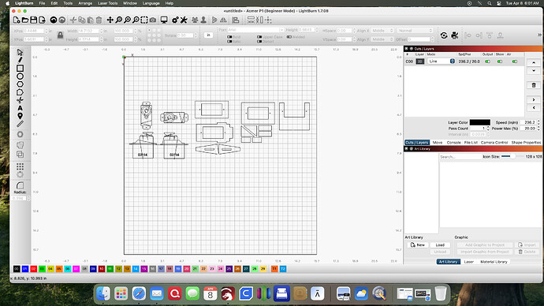Open the Line mode dropdown for layer C00
This screenshot has height=306, width=544.
(441, 61)
